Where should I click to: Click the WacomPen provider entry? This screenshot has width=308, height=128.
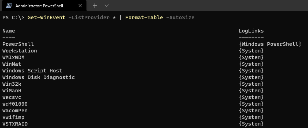tap(15, 111)
